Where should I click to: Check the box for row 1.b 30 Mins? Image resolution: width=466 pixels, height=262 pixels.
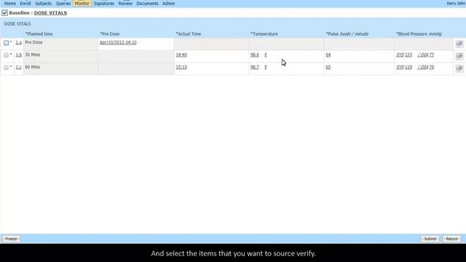7,55
